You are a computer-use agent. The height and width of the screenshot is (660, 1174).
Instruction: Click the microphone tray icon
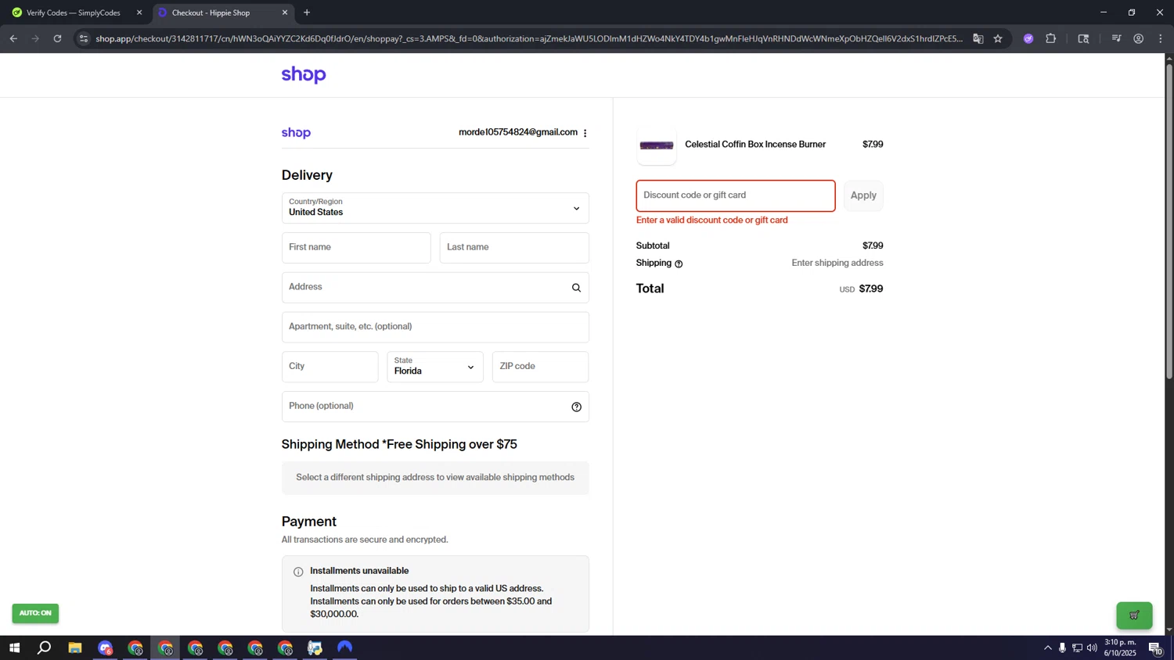pyautogui.click(x=1062, y=647)
